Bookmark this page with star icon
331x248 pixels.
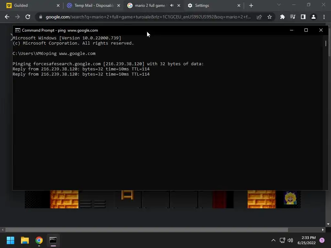(270, 17)
